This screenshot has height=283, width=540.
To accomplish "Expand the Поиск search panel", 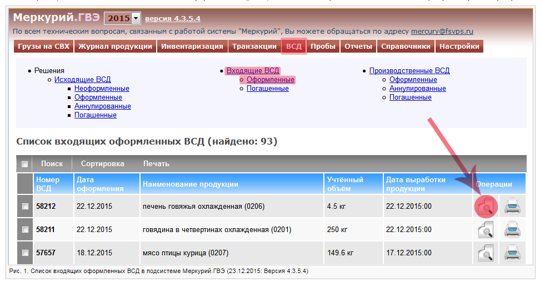I will [52, 164].
